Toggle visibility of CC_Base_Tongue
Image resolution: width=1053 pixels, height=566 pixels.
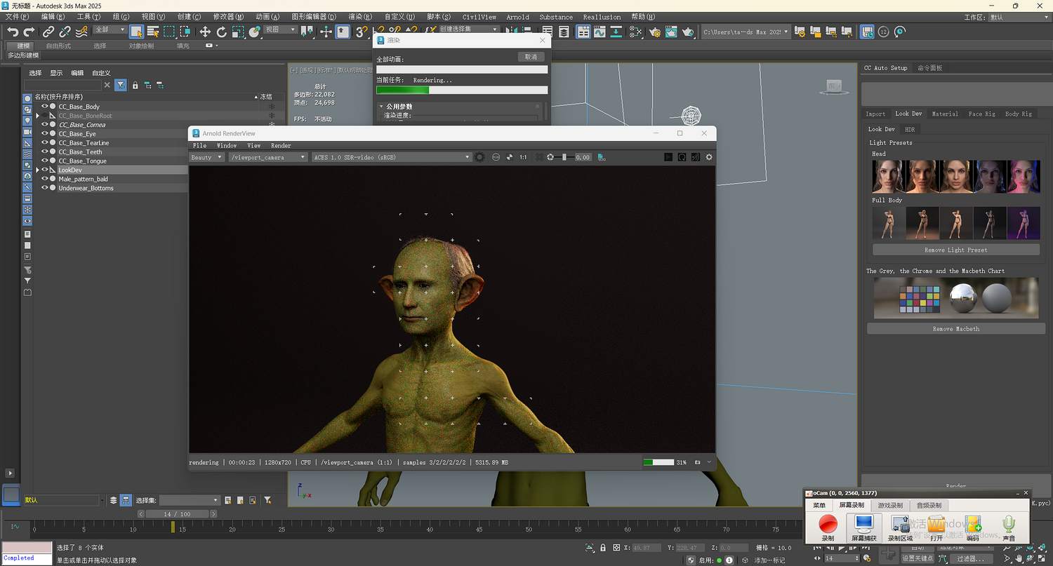point(45,161)
